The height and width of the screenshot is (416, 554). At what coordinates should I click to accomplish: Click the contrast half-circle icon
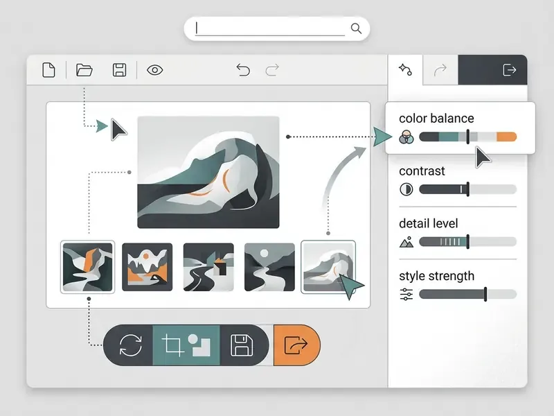pyautogui.click(x=406, y=189)
